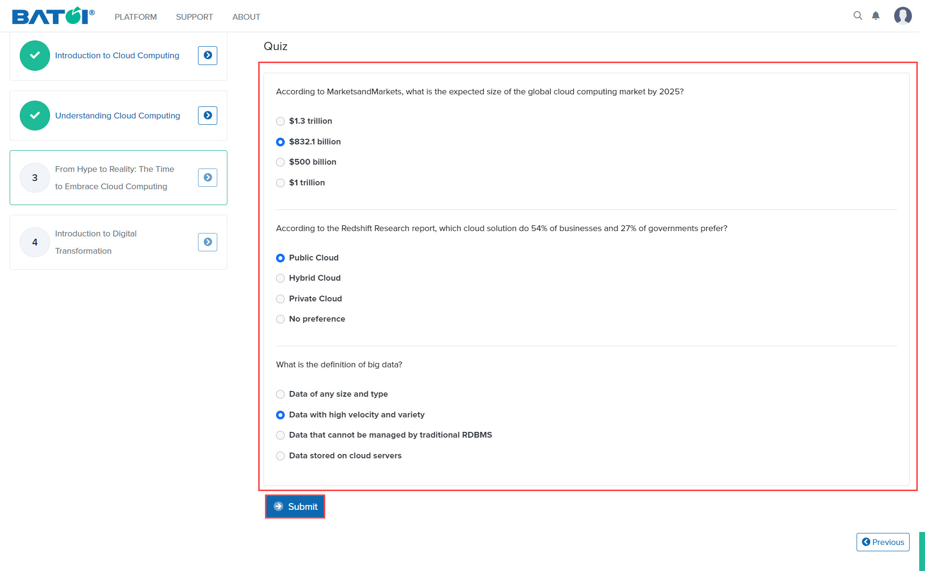The height and width of the screenshot is (571, 925).
Task: Select the Hybrid Cloud radio button
Action: (x=280, y=278)
